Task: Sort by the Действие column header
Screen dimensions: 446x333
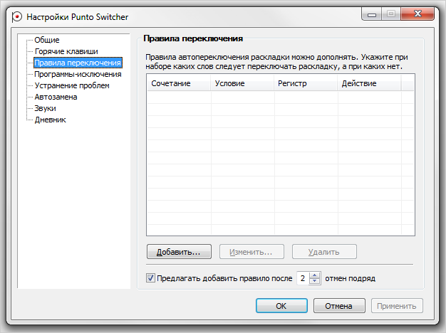Action: pyautogui.click(x=369, y=83)
